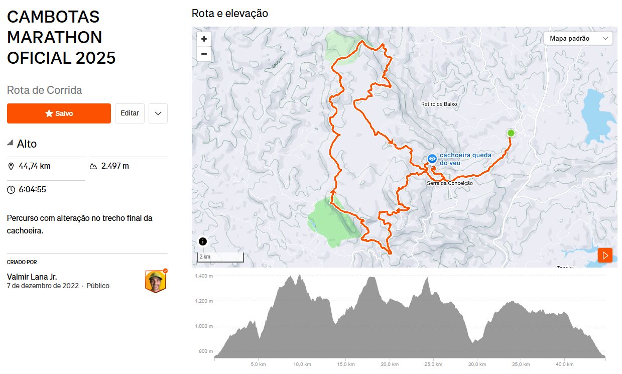Play the route flyover animation

point(605,255)
